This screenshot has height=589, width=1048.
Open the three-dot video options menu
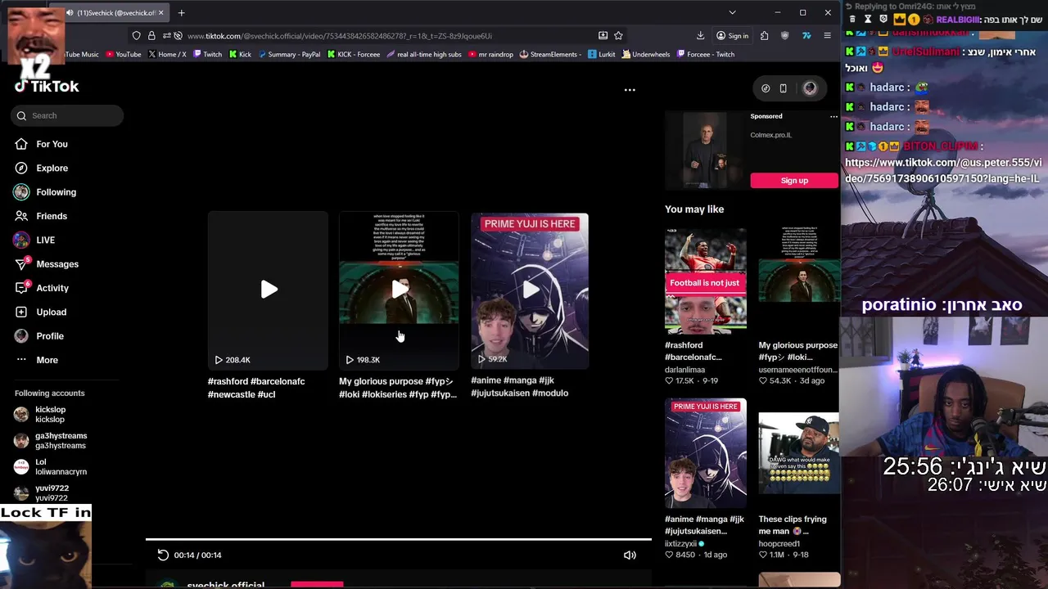pos(630,90)
